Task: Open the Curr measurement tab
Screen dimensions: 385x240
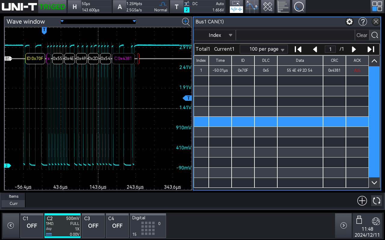Action: 14,203
